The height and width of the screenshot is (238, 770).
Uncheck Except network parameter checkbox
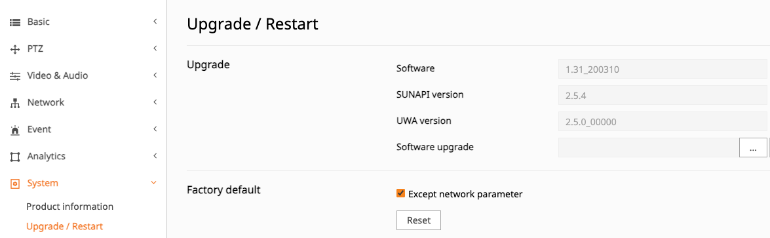coord(400,193)
